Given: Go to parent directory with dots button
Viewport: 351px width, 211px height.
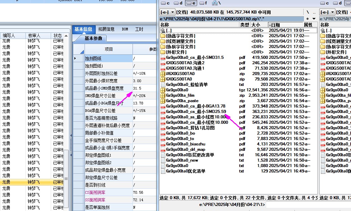Looking at the screenshot, I should (x=314, y=12).
